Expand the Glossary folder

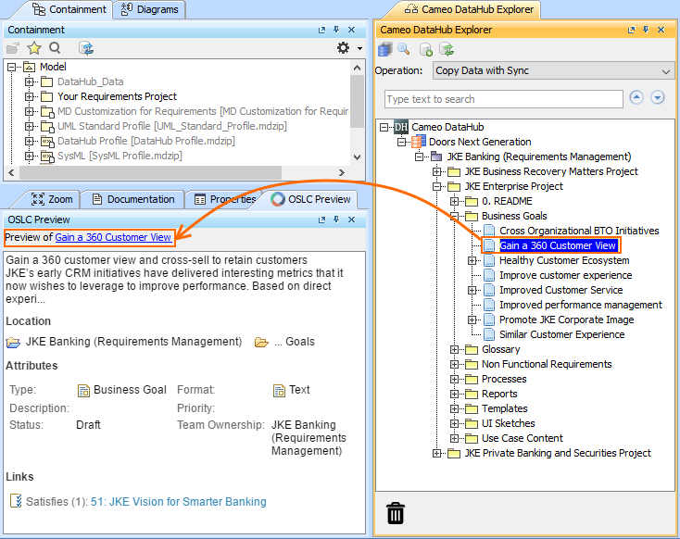point(454,349)
